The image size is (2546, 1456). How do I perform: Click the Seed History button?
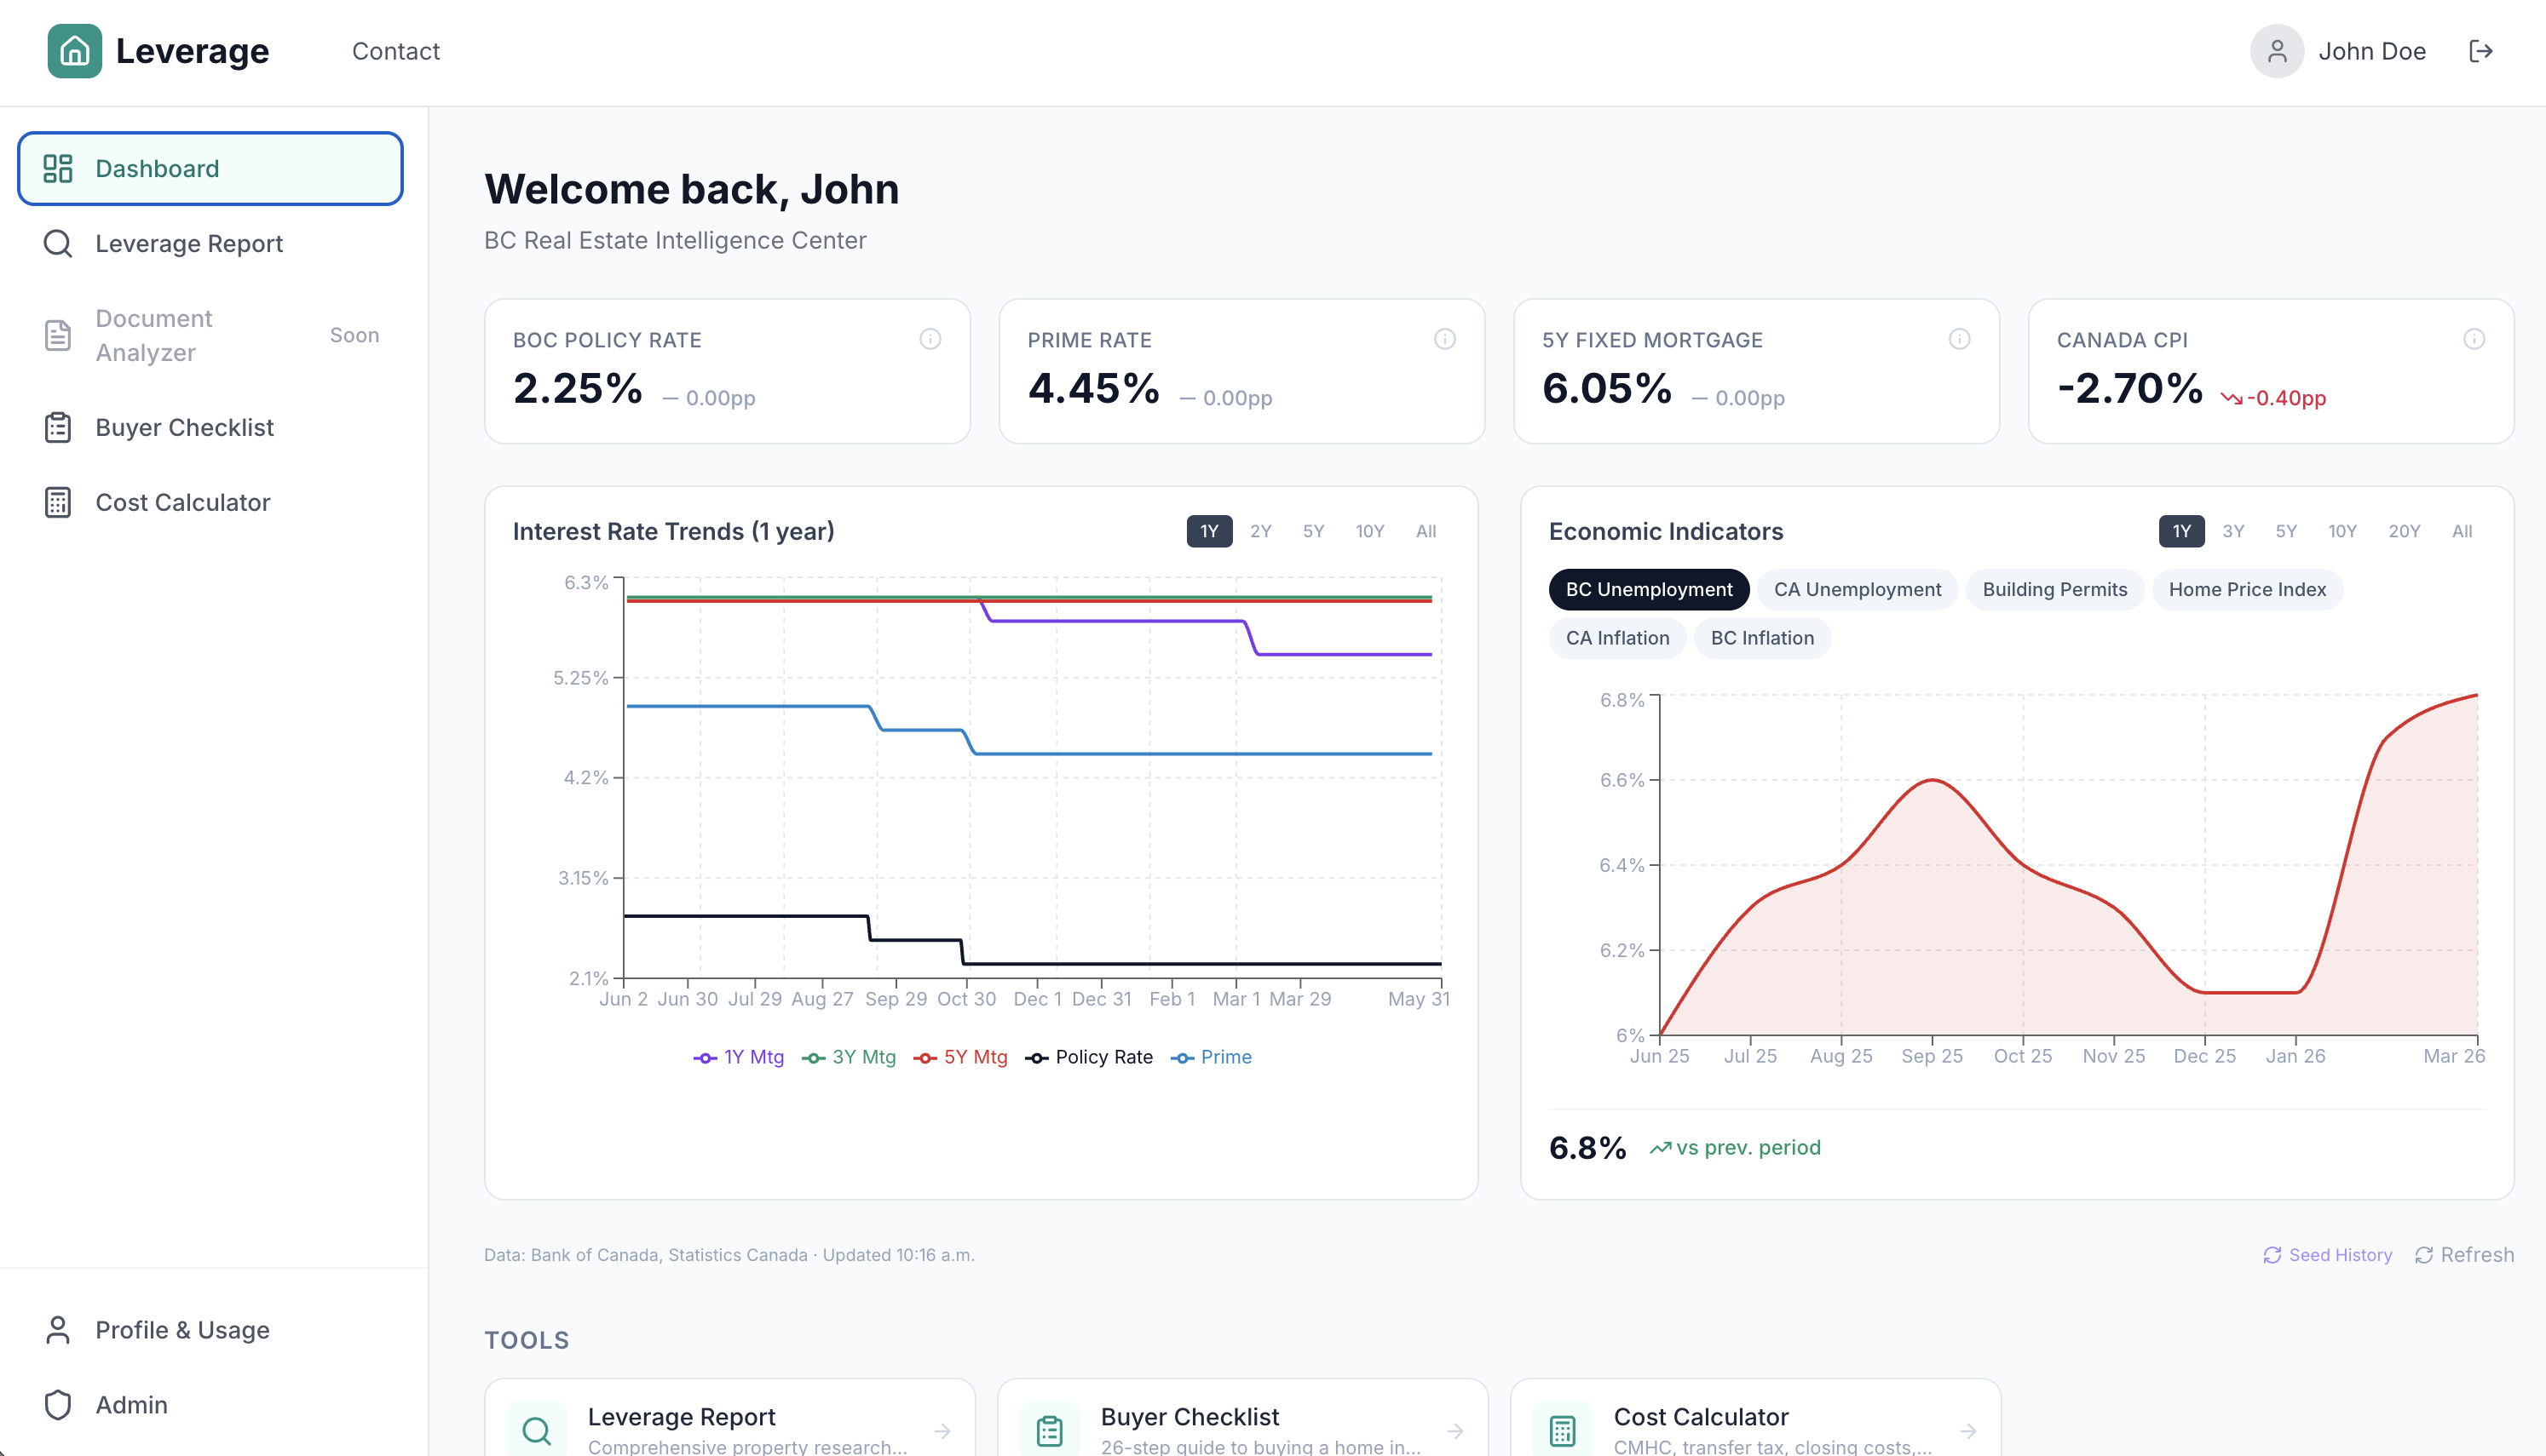2327,1255
